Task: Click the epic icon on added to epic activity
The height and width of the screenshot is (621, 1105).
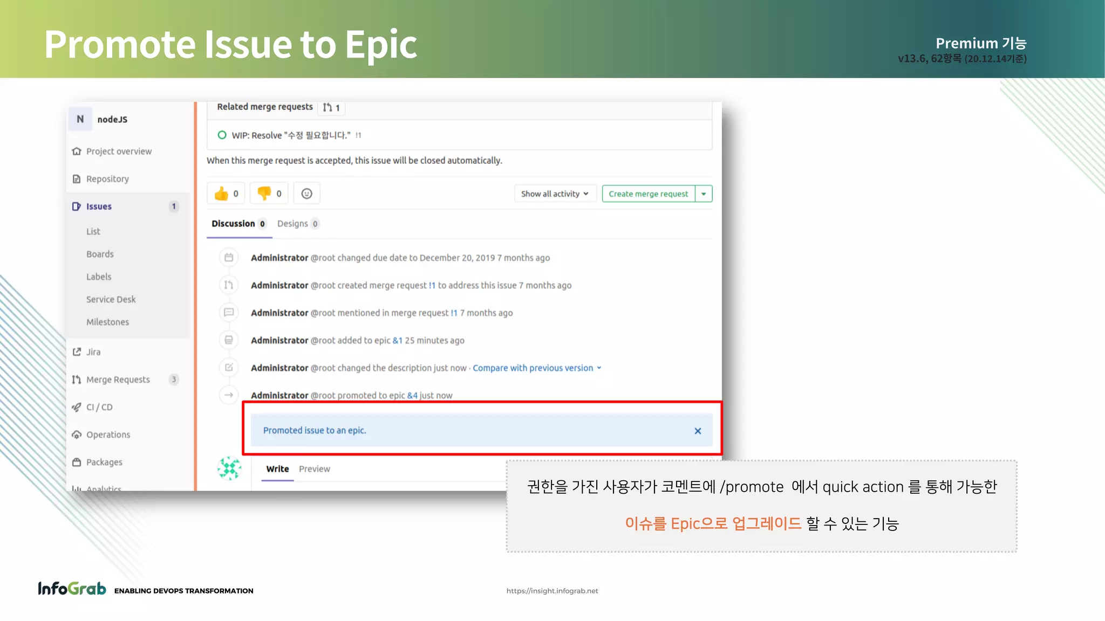Action: point(229,340)
